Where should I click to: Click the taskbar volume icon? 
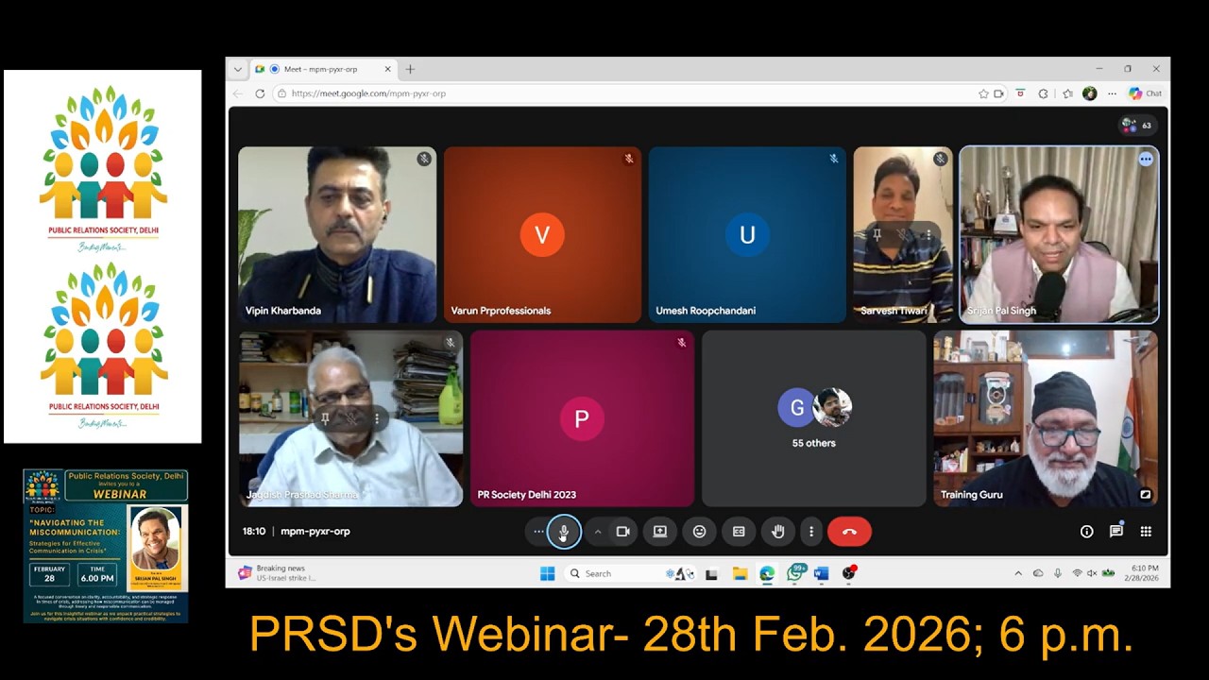pos(1092,573)
